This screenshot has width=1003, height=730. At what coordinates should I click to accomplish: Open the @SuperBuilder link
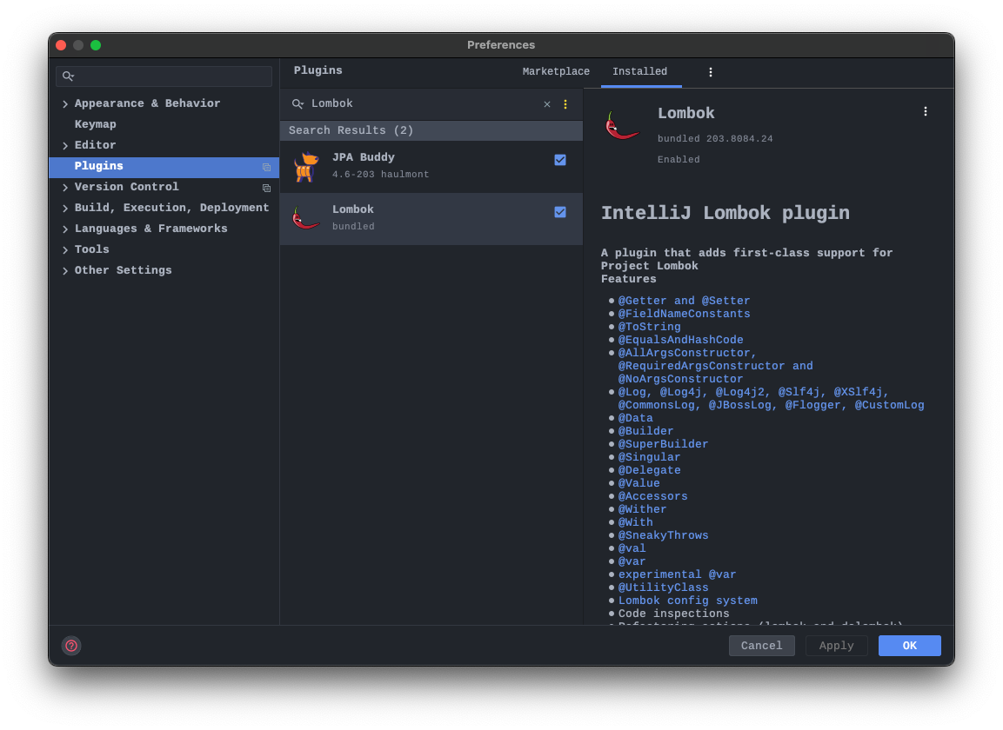pyautogui.click(x=663, y=444)
